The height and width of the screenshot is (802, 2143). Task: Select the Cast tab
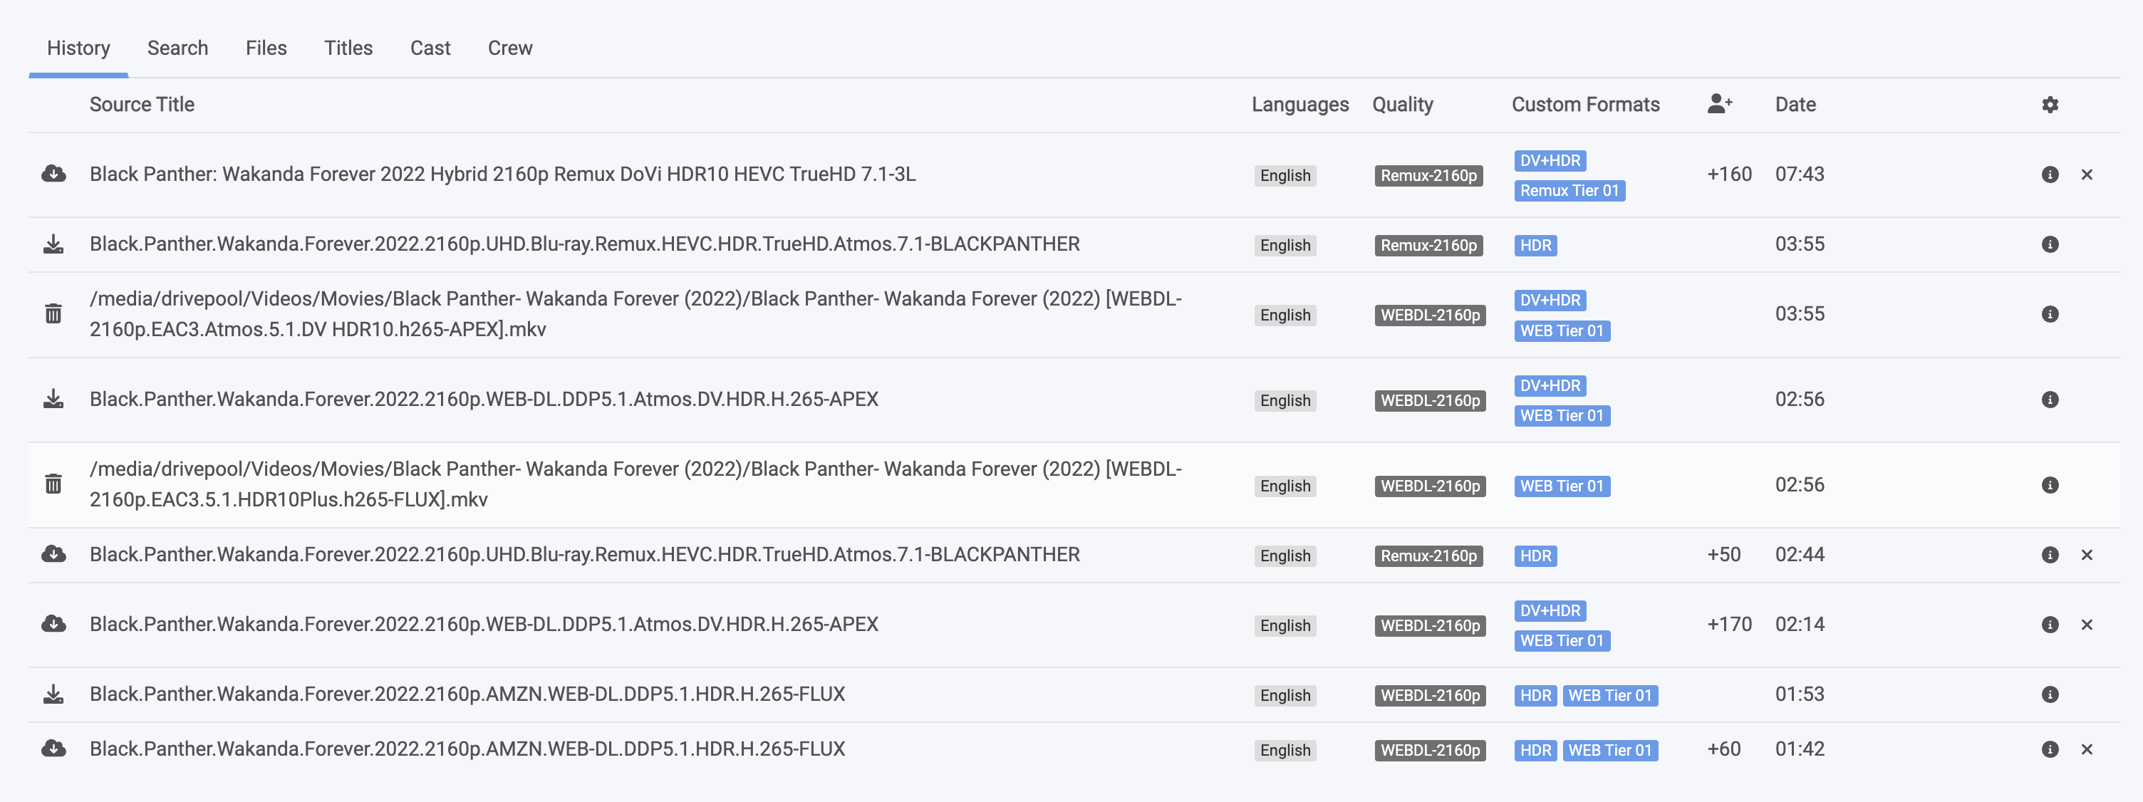tap(430, 48)
